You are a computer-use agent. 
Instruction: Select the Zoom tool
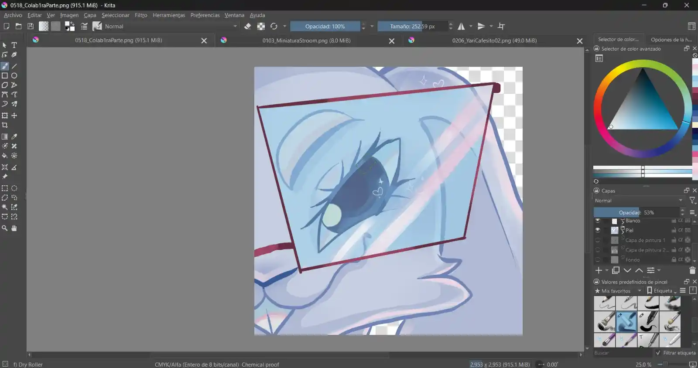pyautogui.click(x=5, y=228)
